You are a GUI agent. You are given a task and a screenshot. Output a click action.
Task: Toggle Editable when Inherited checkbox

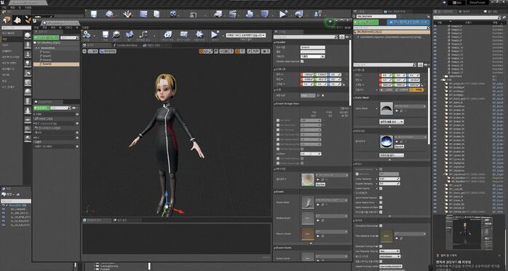click(302, 61)
